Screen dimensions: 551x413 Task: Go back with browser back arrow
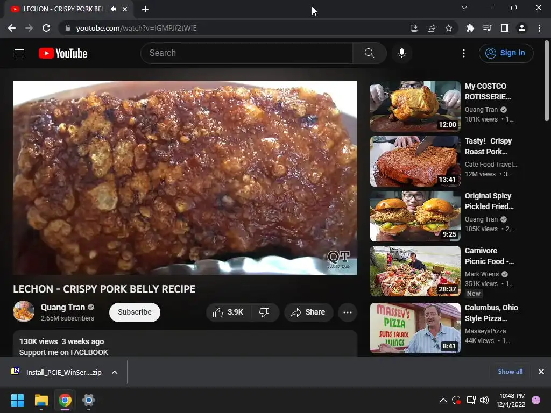point(12,28)
